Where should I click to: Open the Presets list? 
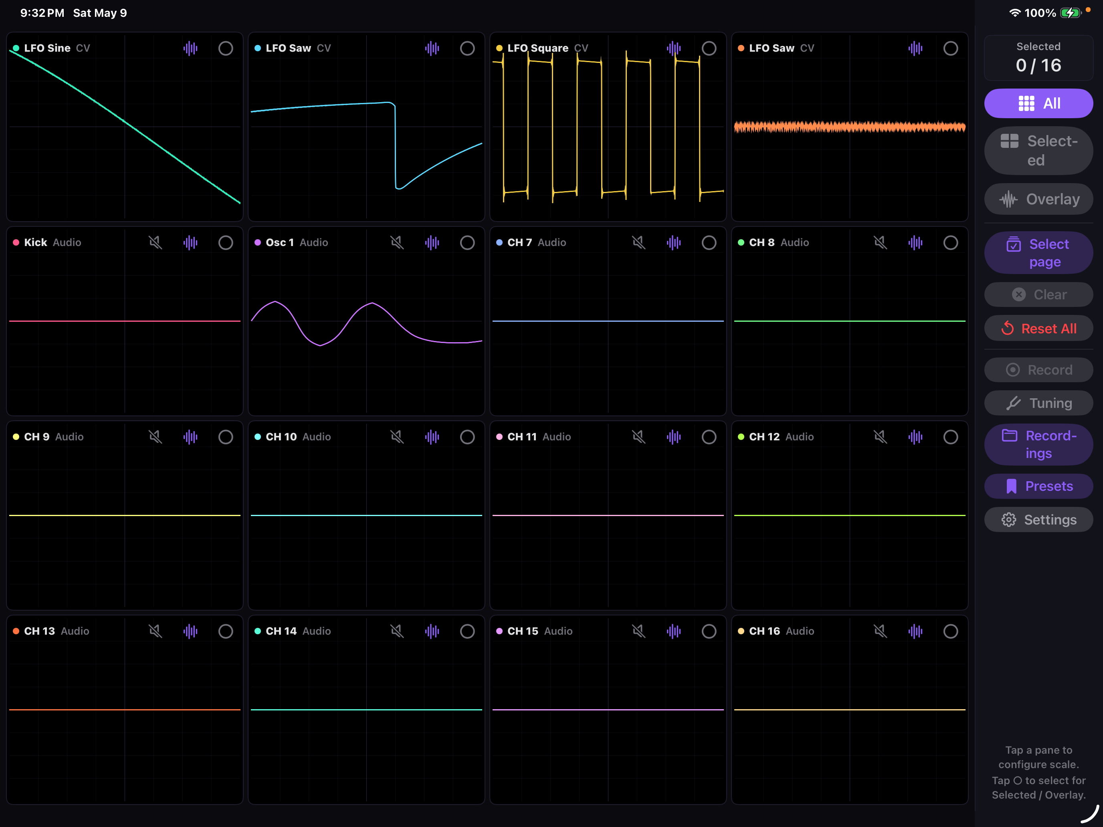[1038, 486]
